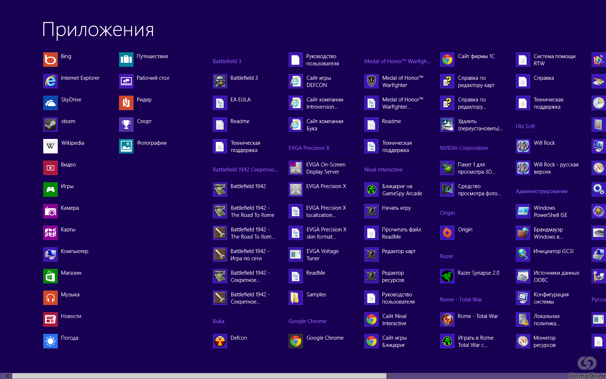Screen dimensions: 606x379
Task: Open Will Rock - русская версия
Action: [x=547, y=168]
